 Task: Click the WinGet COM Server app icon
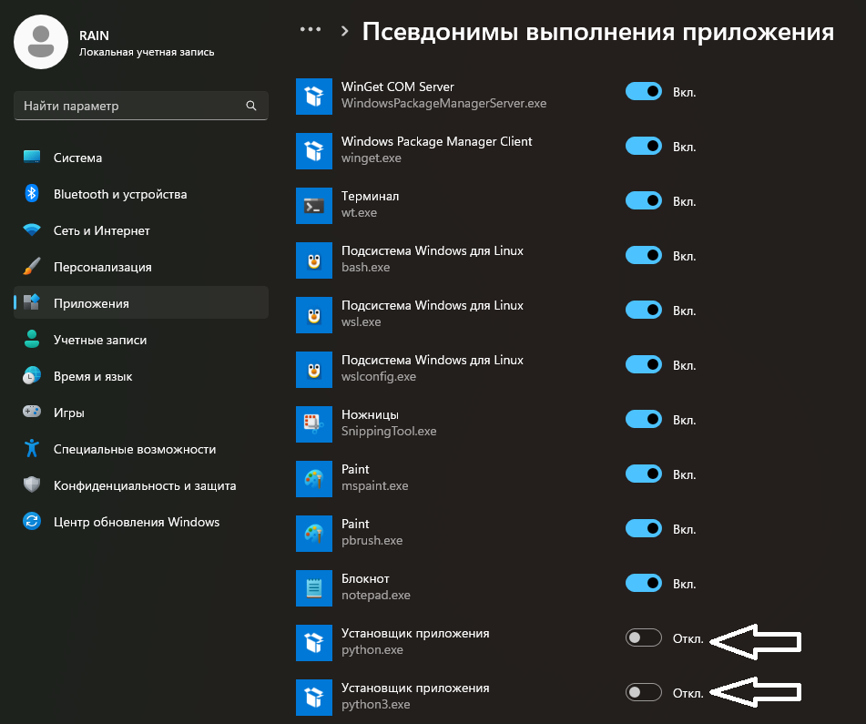[313, 97]
